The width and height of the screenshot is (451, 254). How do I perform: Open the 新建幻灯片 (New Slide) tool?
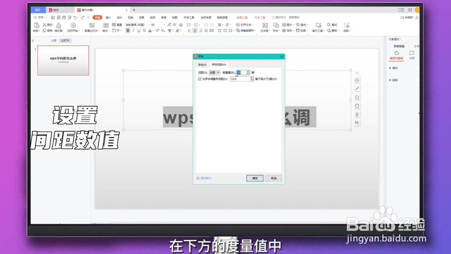pos(92,27)
